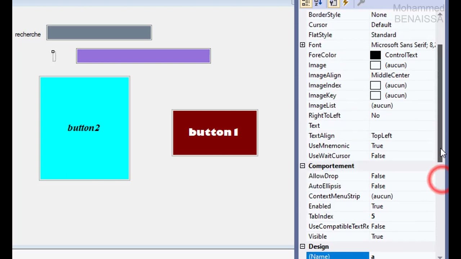The height and width of the screenshot is (259, 461).
Task: Click the None value of BorderStyle
Action: pyautogui.click(x=379, y=15)
